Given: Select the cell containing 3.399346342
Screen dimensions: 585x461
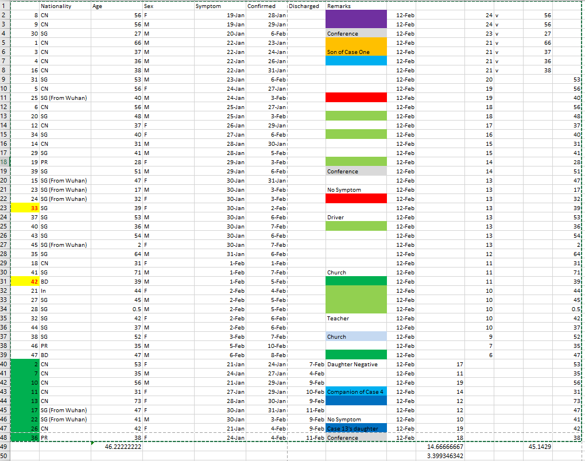Looking at the screenshot, I should (445, 456).
